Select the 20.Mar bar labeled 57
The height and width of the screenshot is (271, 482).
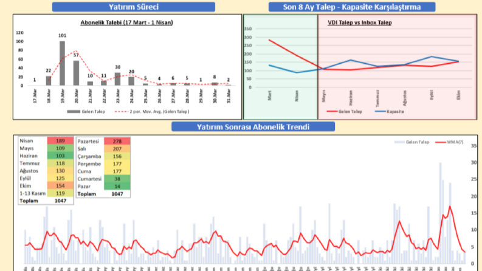tap(76, 73)
